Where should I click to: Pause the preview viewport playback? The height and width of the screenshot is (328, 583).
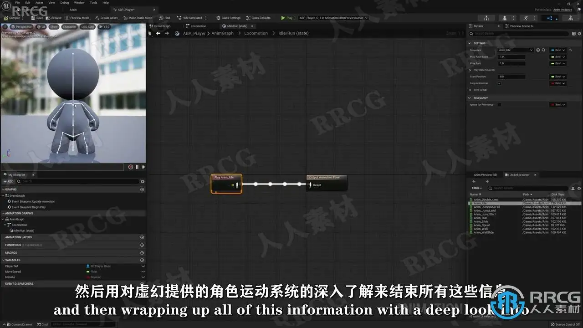(x=137, y=167)
